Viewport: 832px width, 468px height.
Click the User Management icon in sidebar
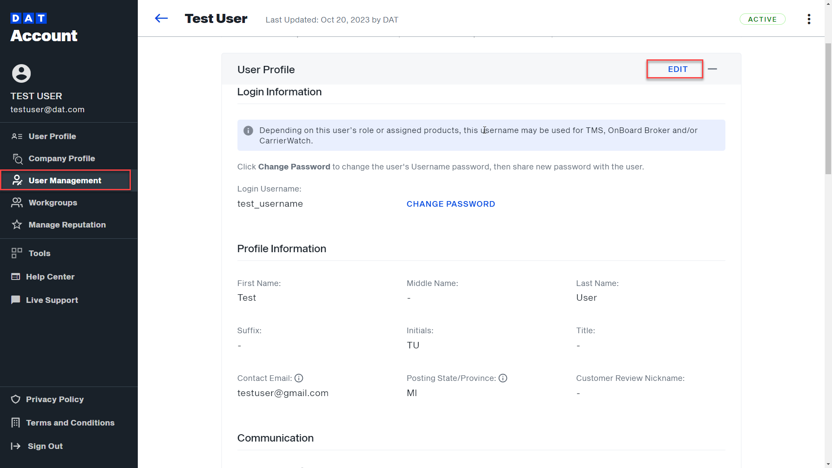point(17,180)
